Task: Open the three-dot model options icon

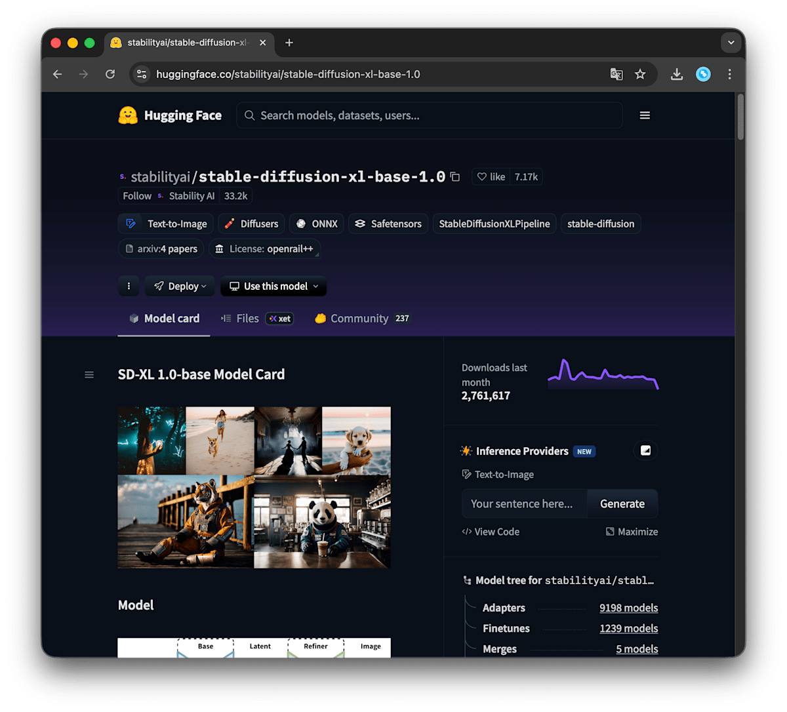Action: click(129, 286)
